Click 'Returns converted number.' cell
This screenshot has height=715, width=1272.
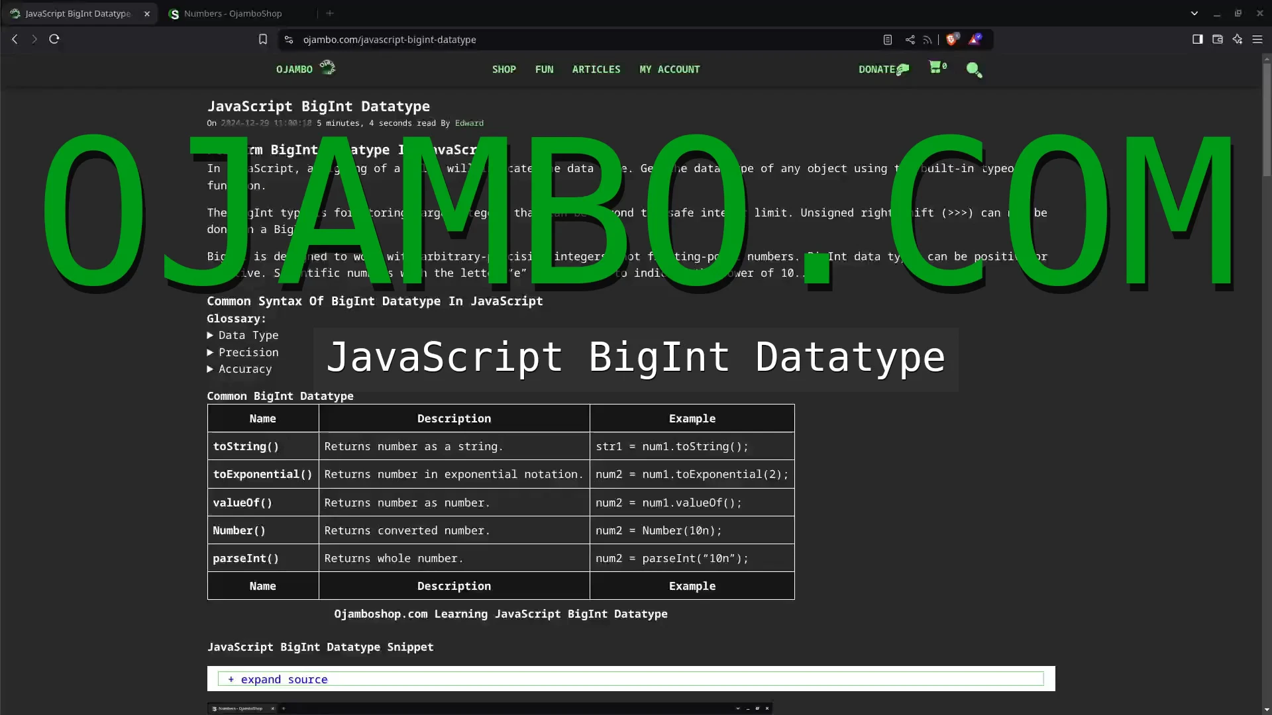[x=454, y=530]
